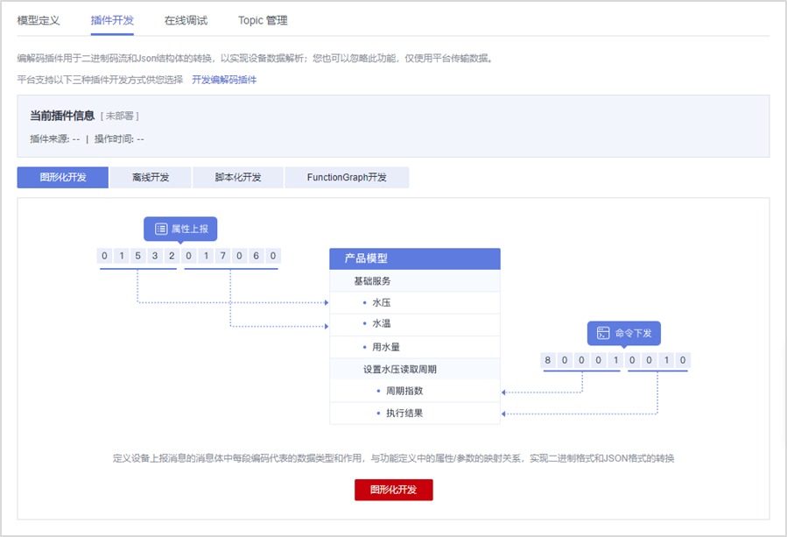Switch to 离线开发 mode
Image resolution: width=787 pixels, height=537 pixels.
click(151, 178)
